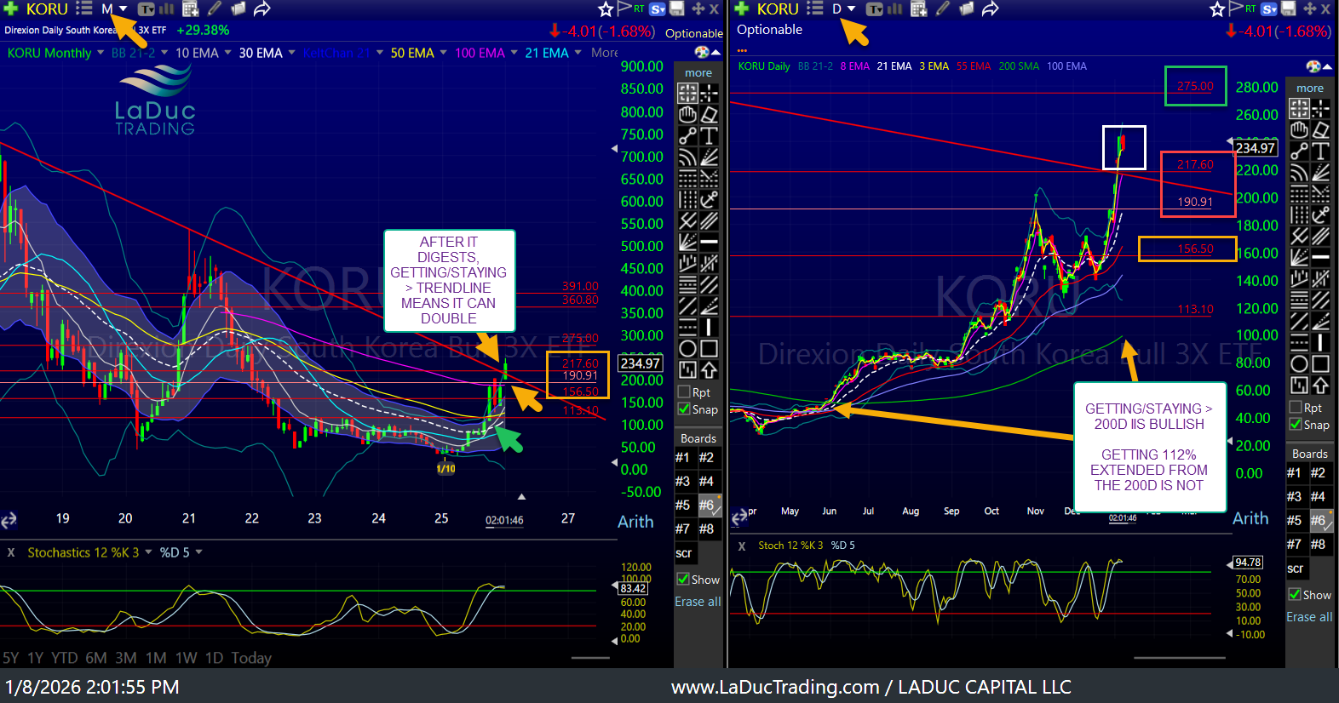Viewport: 1339px width, 703px height.
Task: Toggle the RT real-time indicator on daily chart
Action: [x=1250, y=9]
